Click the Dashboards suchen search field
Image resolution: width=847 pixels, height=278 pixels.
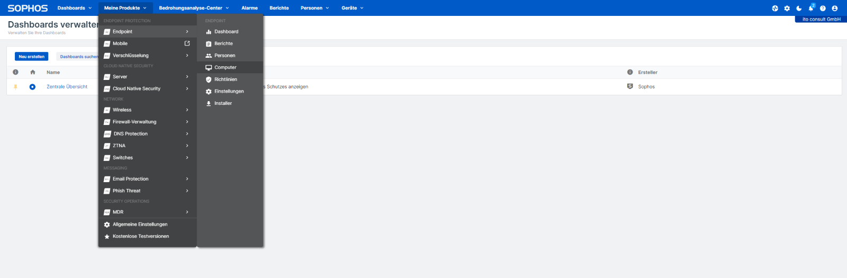tap(78, 57)
